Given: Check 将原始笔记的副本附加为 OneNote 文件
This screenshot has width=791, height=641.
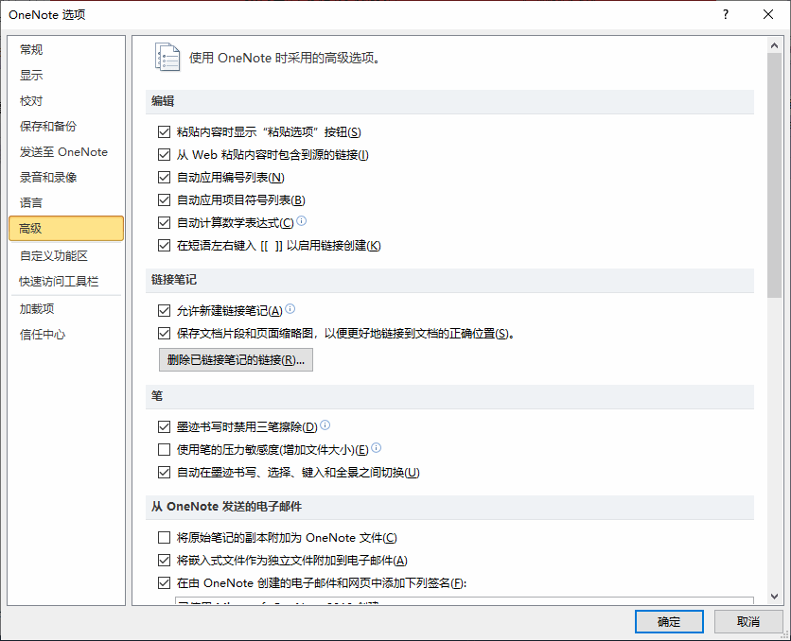Looking at the screenshot, I should coord(165,538).
